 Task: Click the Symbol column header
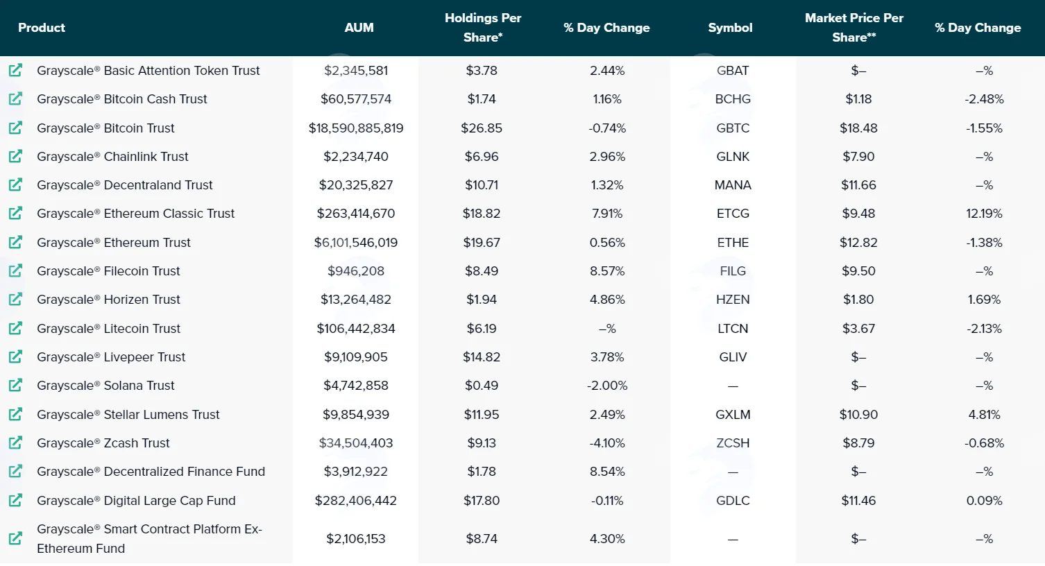[730, 28]
